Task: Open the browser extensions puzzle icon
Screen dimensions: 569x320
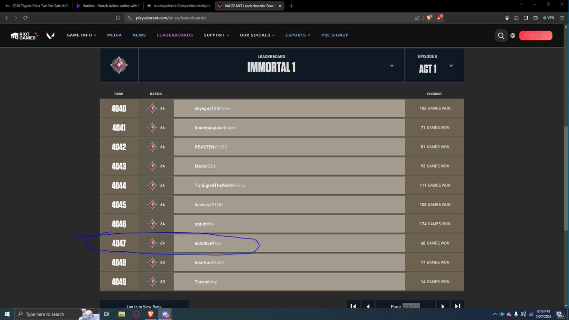Action: point(516,18)
